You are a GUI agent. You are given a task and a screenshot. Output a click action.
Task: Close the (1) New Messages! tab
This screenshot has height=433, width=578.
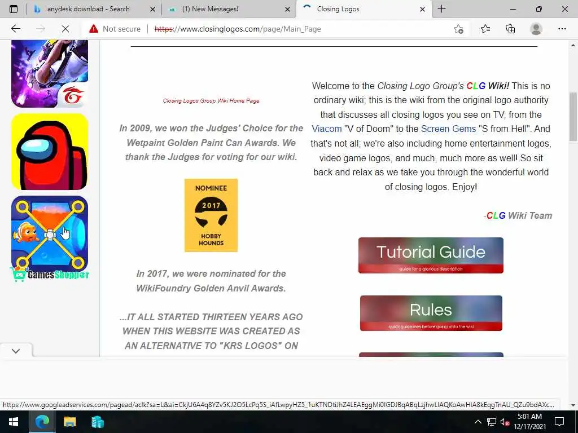click(287, 9)
